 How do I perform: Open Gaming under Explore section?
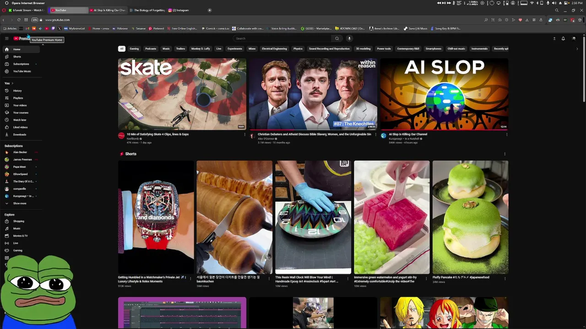(21, 250)
